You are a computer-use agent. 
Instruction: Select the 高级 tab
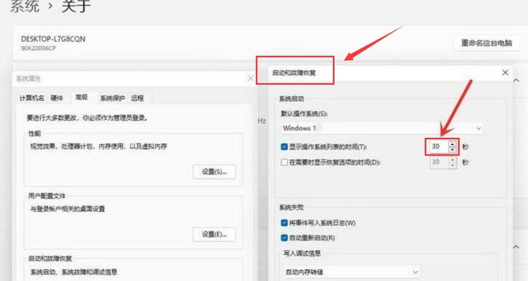coord(82,98)
